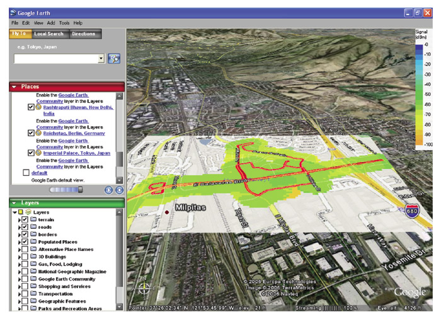
Task: Click the Places panel scrollbar down arrow
Action: (x=120, y=180)
